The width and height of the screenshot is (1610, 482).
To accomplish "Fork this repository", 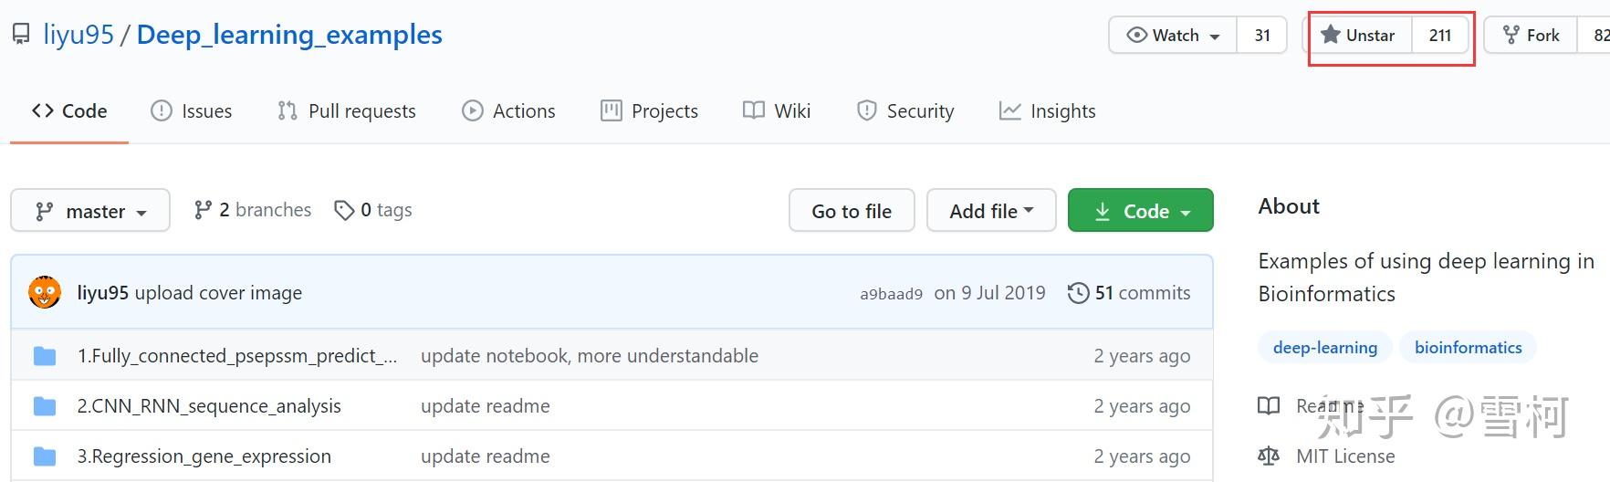I will click(x=1531, y=36).
